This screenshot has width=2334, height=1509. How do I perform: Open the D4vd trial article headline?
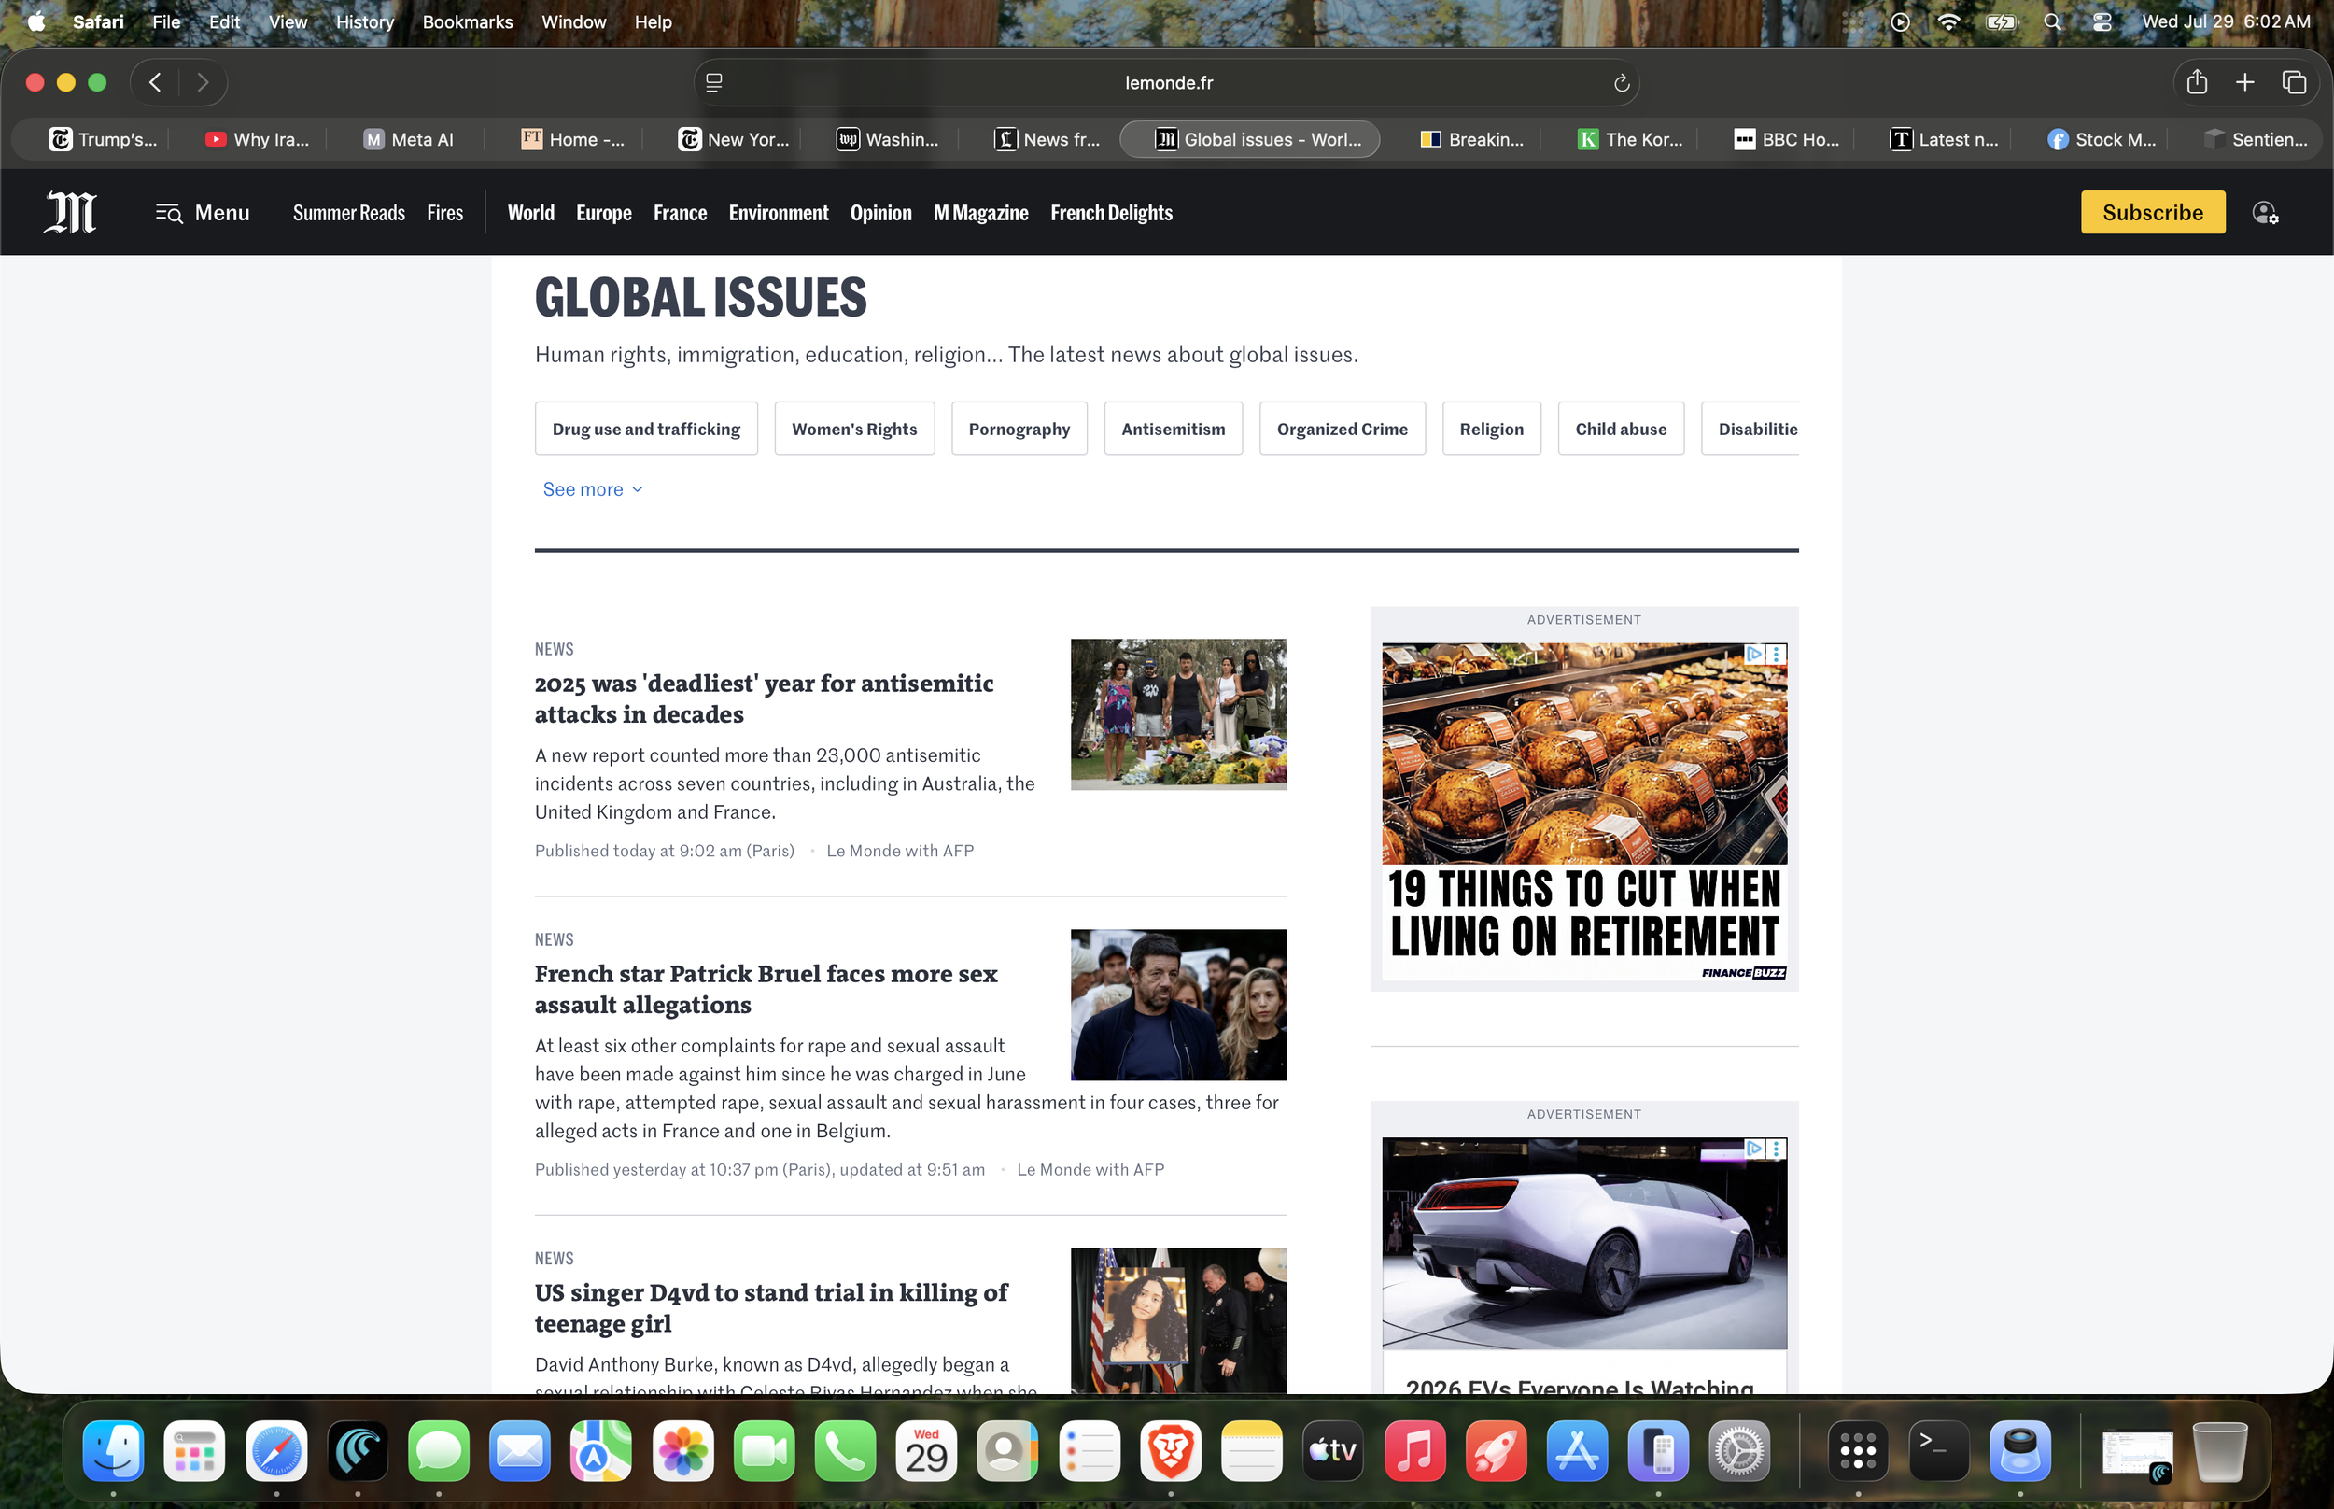[771, 1308]
